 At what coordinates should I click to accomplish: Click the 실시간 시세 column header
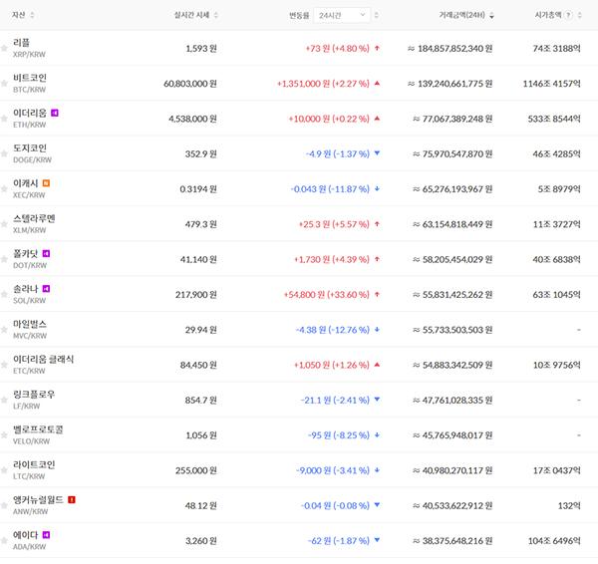coord(190,16)
